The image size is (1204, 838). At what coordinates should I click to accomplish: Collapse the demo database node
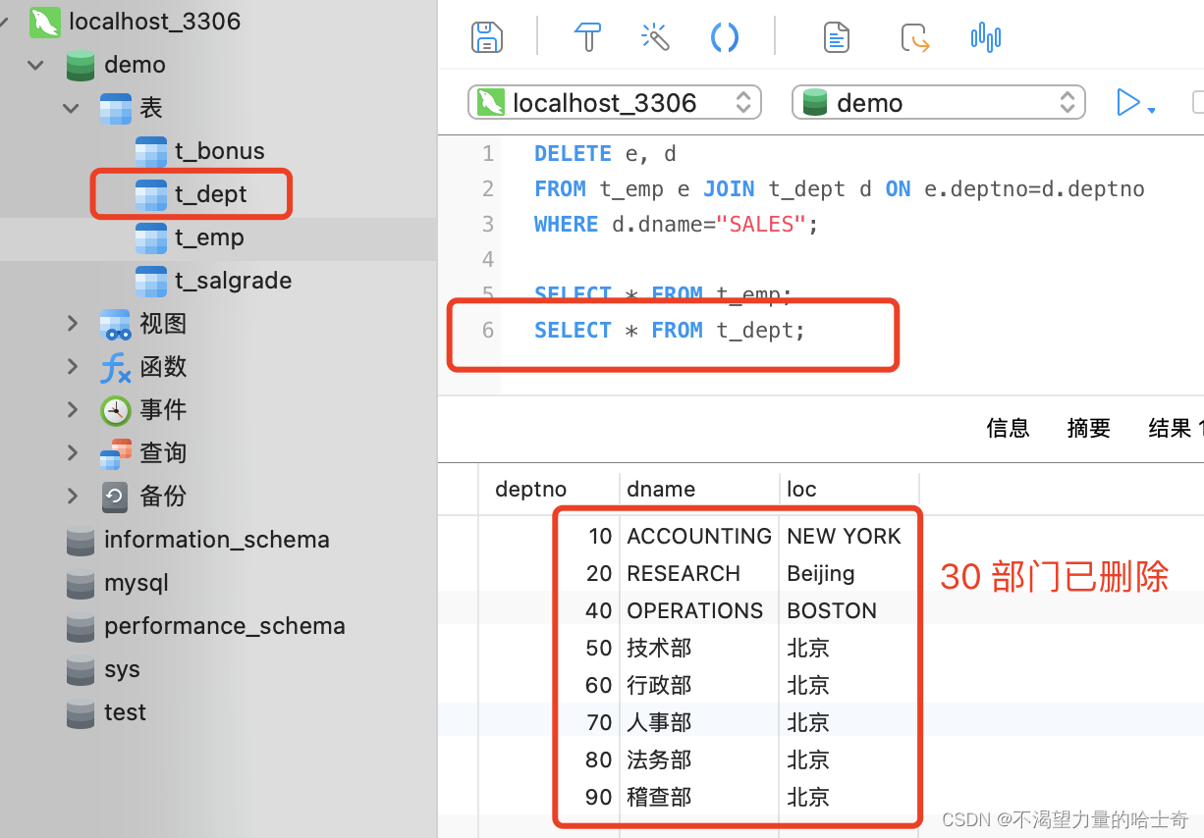pos(36,65)
